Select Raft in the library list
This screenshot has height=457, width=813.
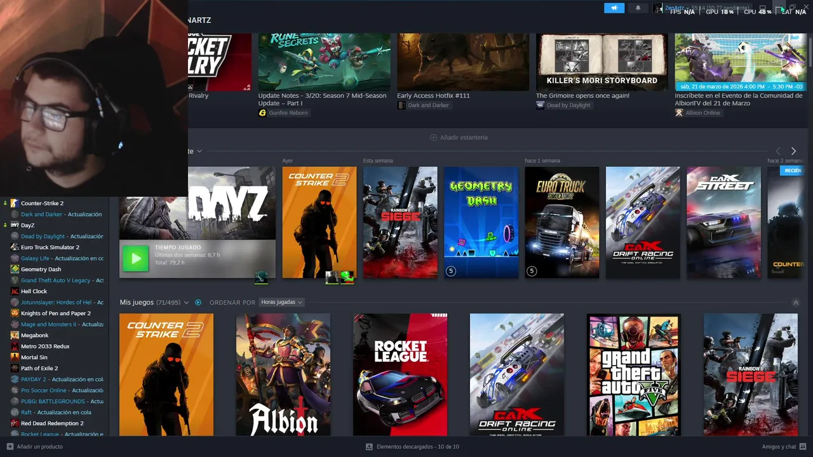[x=55, y=412]
